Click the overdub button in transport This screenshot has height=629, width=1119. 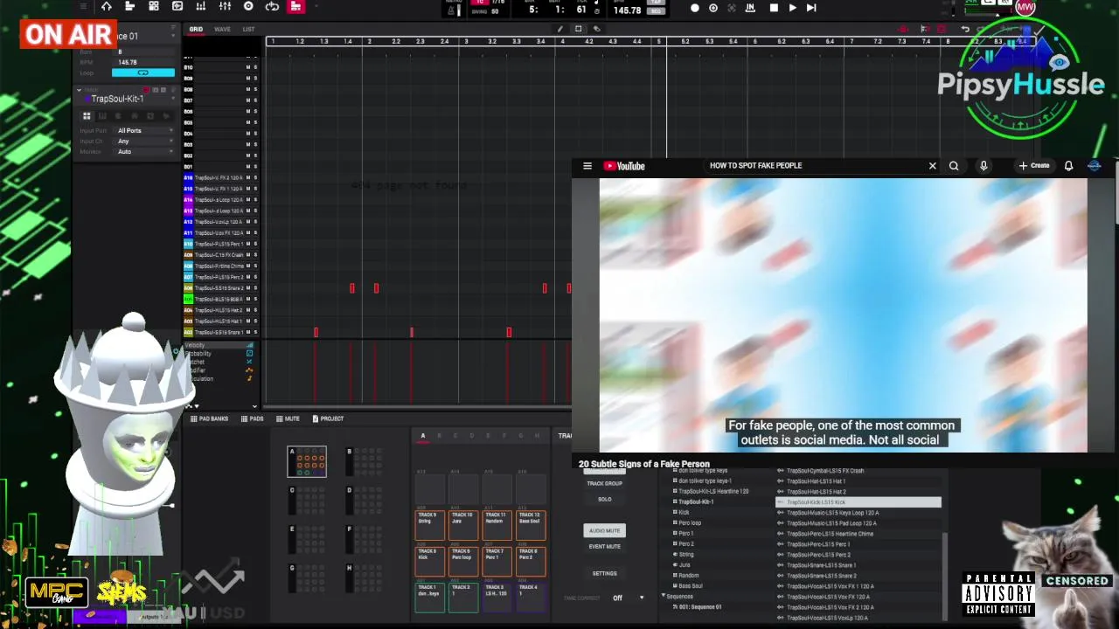pyautogui.click(x=713, y=8)
